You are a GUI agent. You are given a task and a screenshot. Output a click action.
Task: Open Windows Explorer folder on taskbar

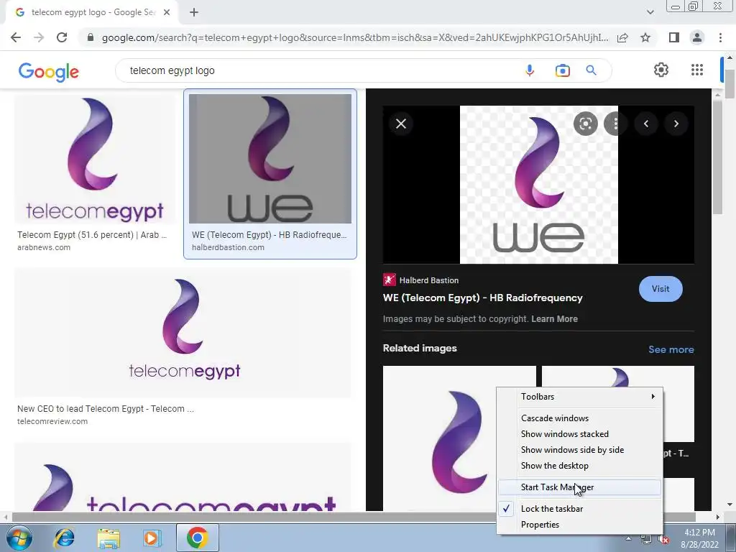109,538
